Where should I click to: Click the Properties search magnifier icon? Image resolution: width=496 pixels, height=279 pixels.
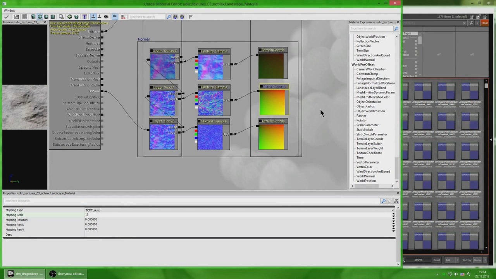pyautogui.click(x=383, y=201)
